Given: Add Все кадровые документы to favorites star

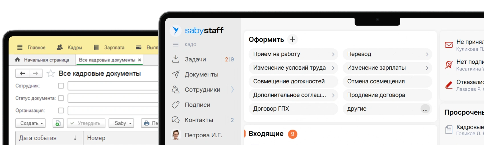Looking at the screenshot, I should (x=51, y=73).
